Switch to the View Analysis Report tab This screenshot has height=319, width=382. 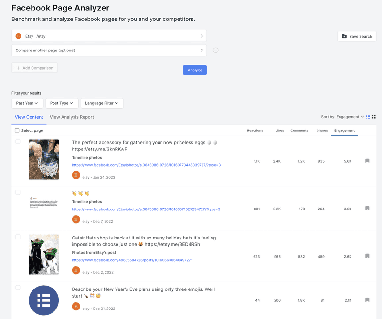point(72,117)
